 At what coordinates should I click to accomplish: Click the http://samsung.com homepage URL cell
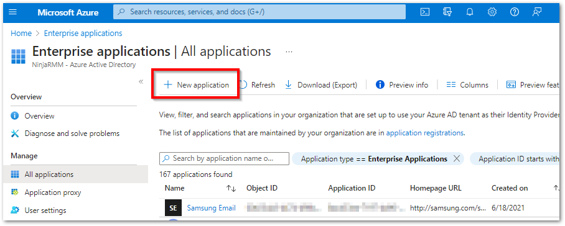click(x=448, y=208)
